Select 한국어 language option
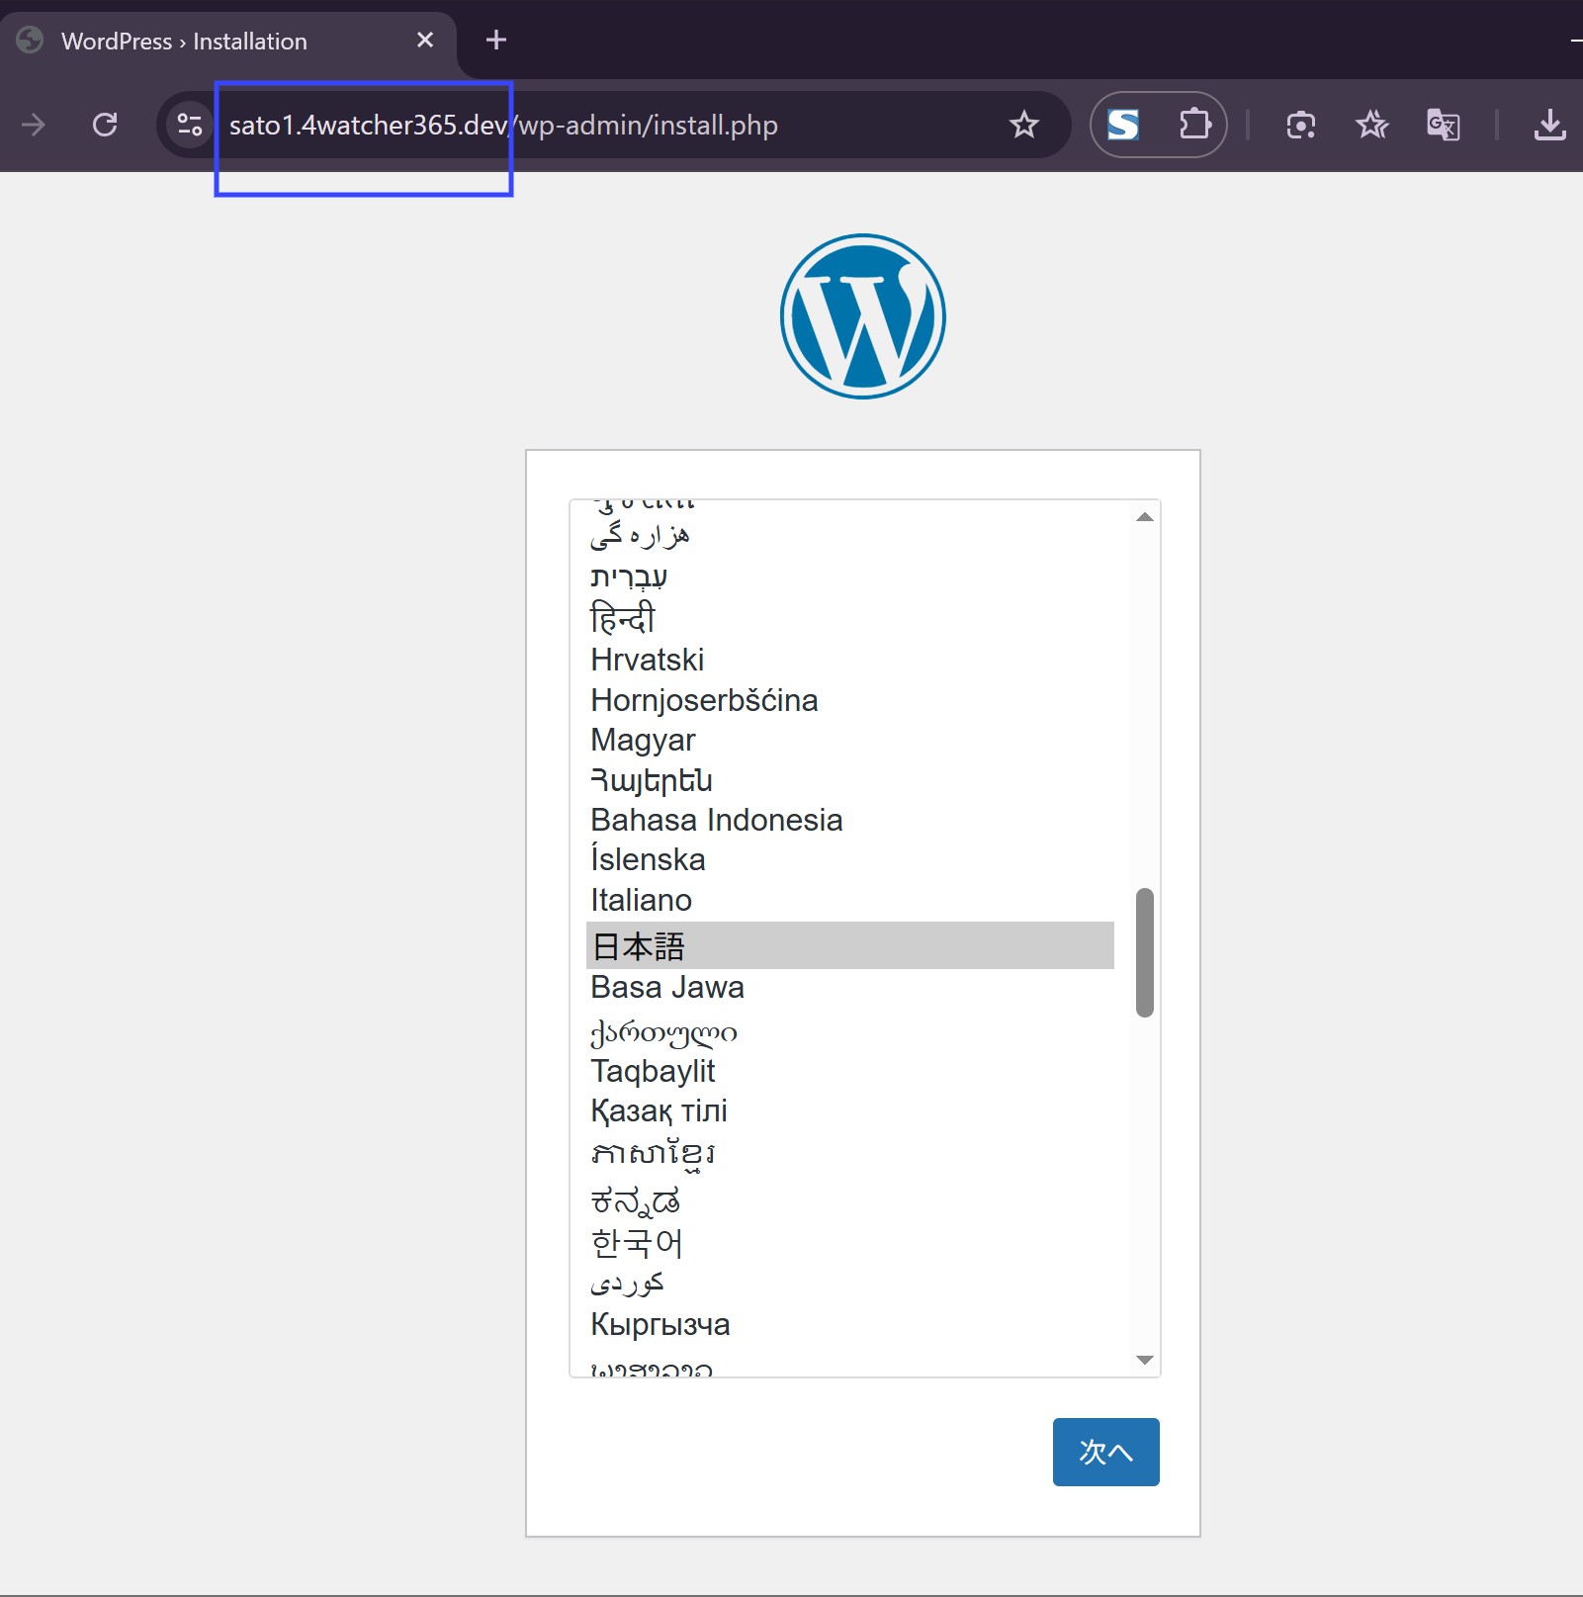 click(x=850, y=1243)
